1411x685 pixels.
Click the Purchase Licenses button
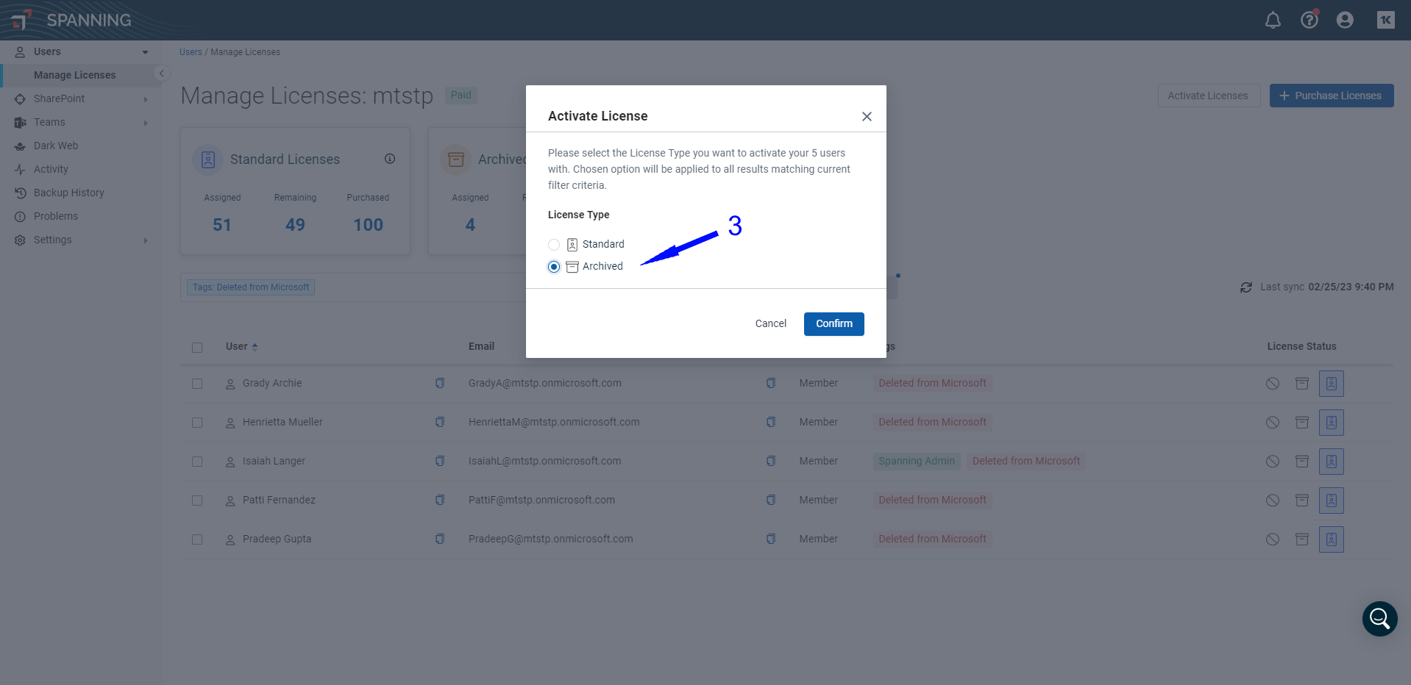[x=1332, y=96]
